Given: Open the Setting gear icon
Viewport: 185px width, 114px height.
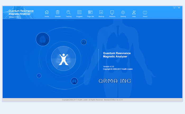Looking at the screenshot, I should (123, 12).
